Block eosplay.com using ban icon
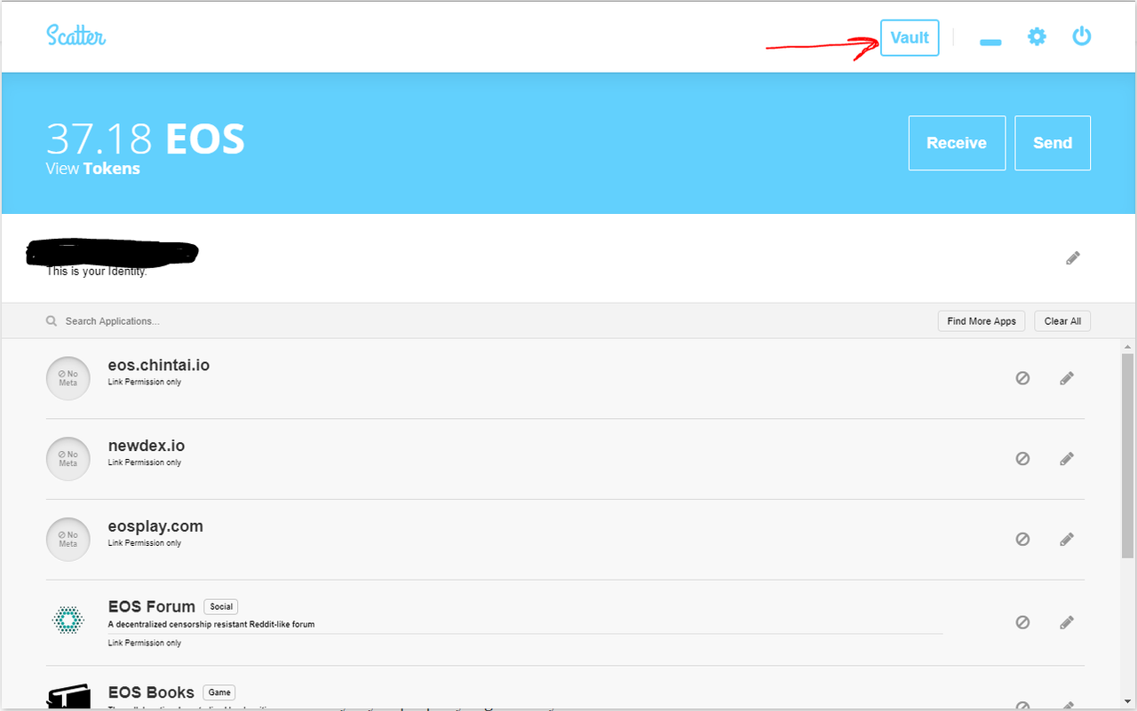Screen dimensions: 1137x711 [x=1022, y=539]
